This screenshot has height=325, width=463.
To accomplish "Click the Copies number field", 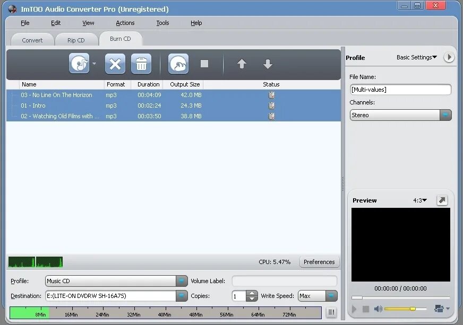I will coord(239,295).
